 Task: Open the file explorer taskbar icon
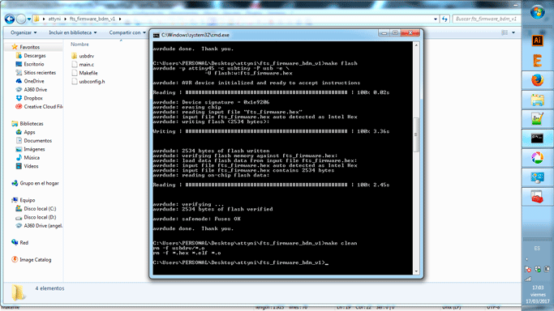[538, 100]
